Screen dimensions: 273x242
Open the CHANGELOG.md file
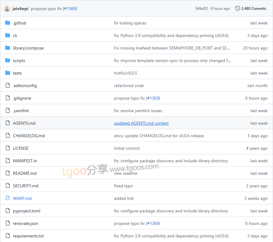pos(29,136)
